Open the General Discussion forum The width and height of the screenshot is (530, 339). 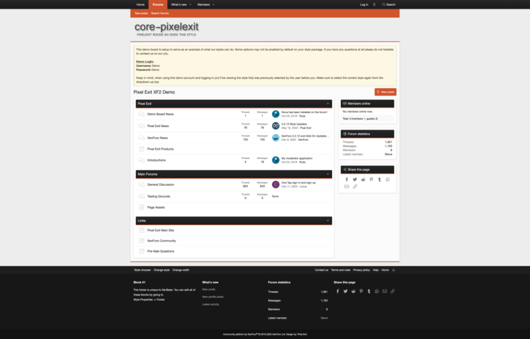[161, 184]
